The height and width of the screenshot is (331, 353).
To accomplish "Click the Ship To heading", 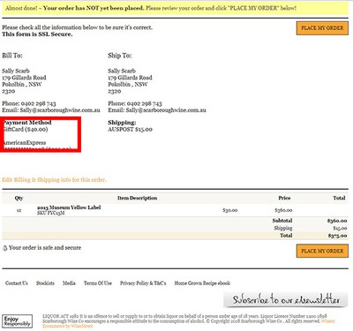I will click(x=120, y=56).
